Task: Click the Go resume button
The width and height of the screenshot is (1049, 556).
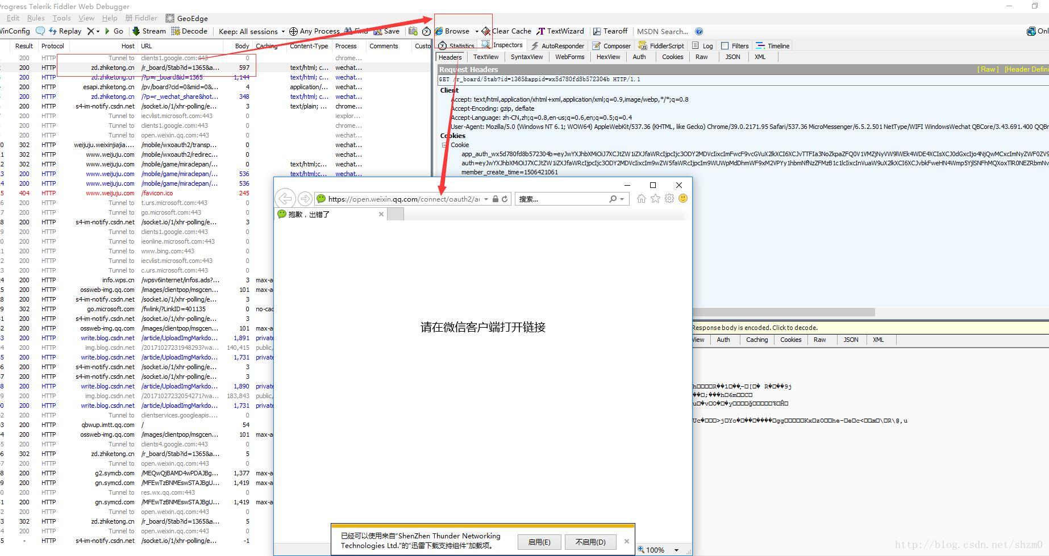Action: coord(113,31)
